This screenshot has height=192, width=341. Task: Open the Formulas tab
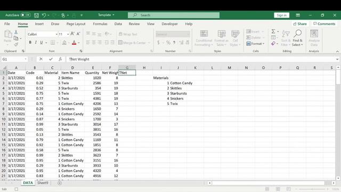pos(100,23)
